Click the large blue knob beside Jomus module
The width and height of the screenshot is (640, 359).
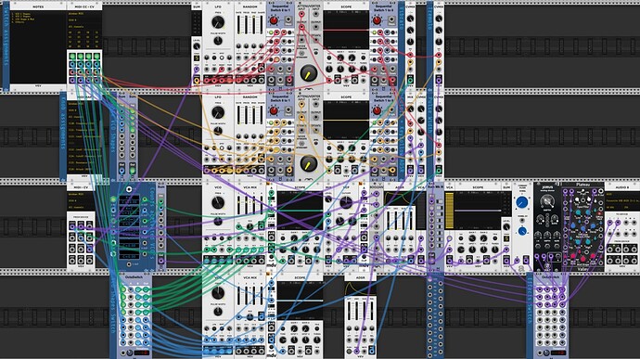521,202
